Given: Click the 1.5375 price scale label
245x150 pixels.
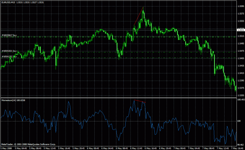Looking at the screenshot, I should (241, 88).
